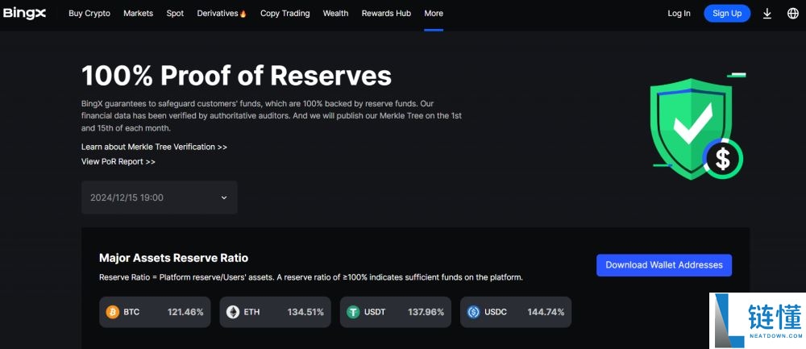The image size is (806, 349).
Task: Click the Major Assets Reserve Ratio heading
Action: point(174,258)
